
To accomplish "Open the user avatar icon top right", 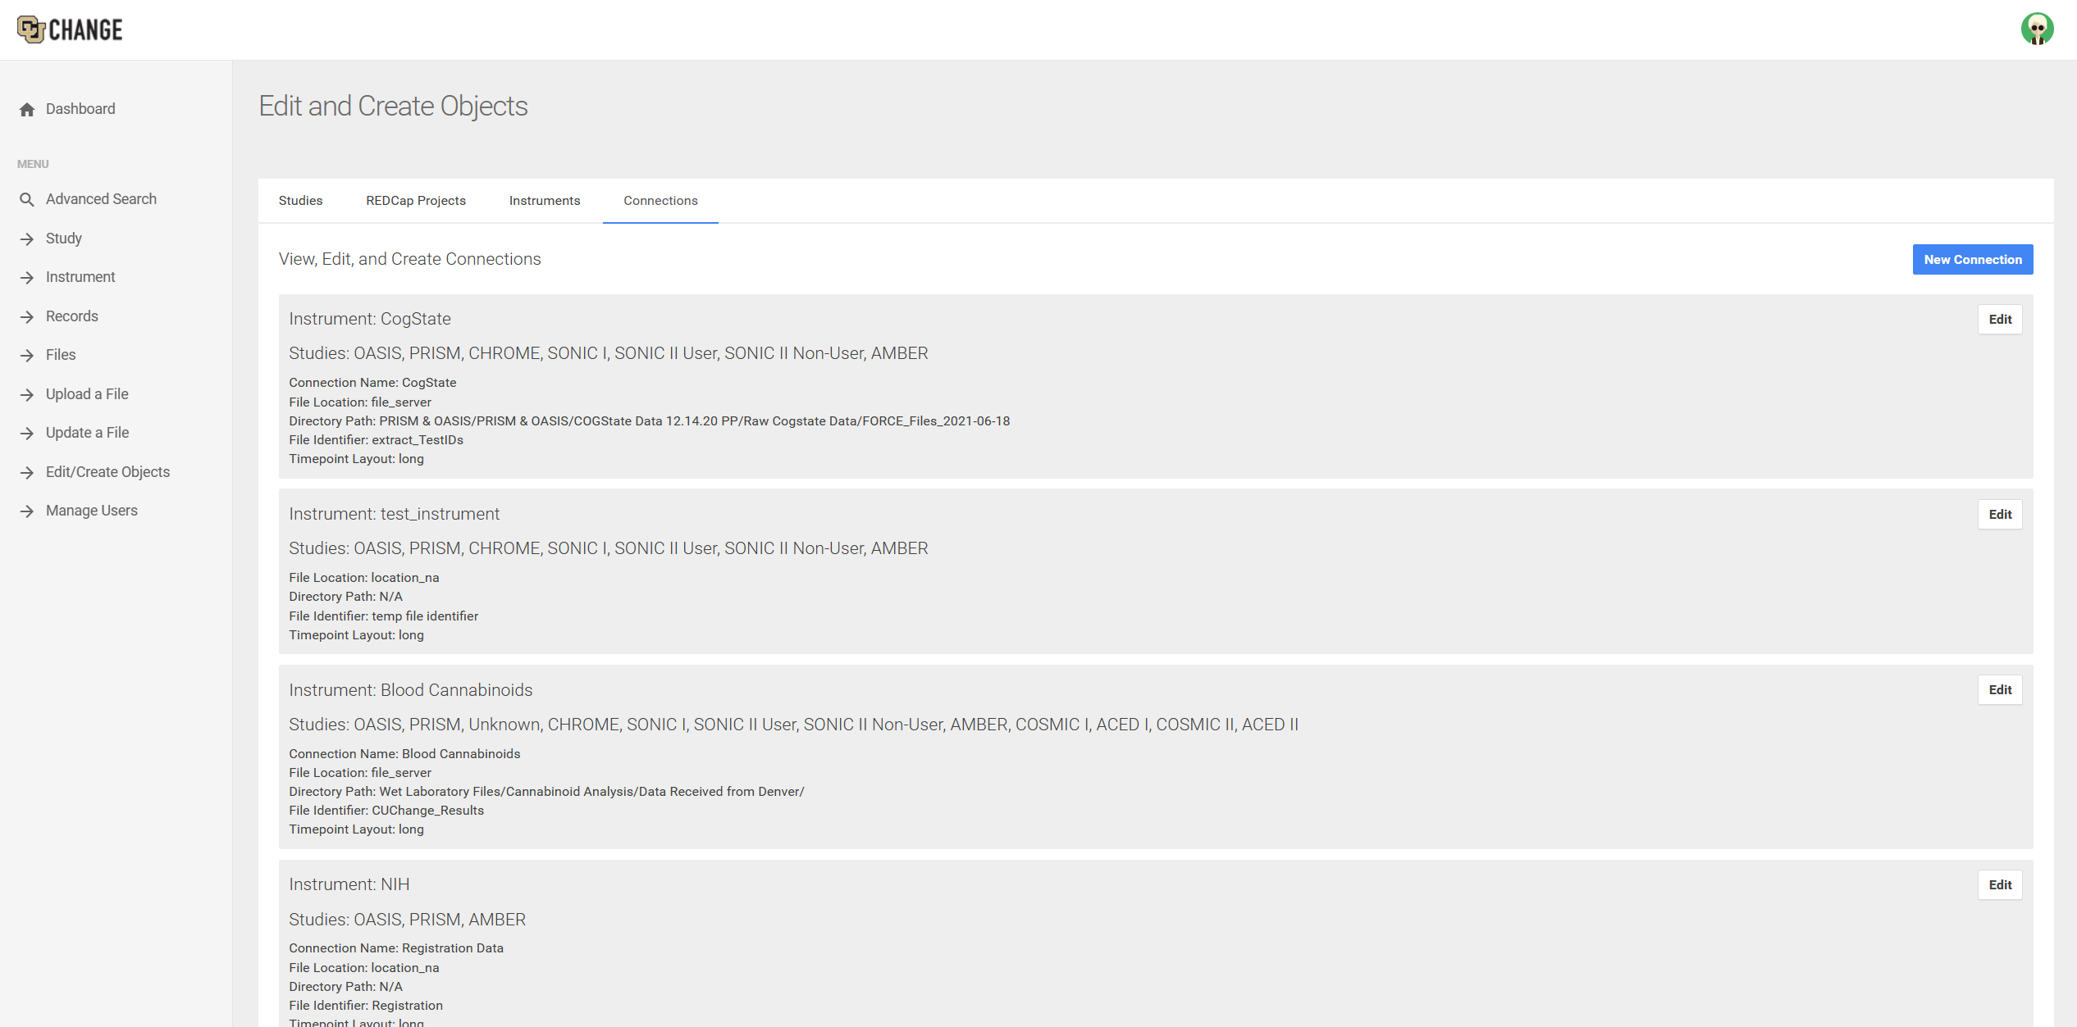I will click(2038, 30).
